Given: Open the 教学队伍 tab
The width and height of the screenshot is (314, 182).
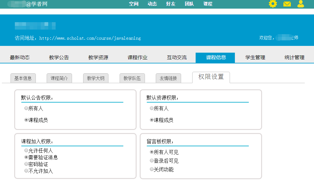Looking at the screenshot, I should point(132,78).
